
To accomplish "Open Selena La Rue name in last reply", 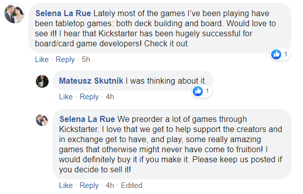I will pyautogui.click(x=87, y=119).
